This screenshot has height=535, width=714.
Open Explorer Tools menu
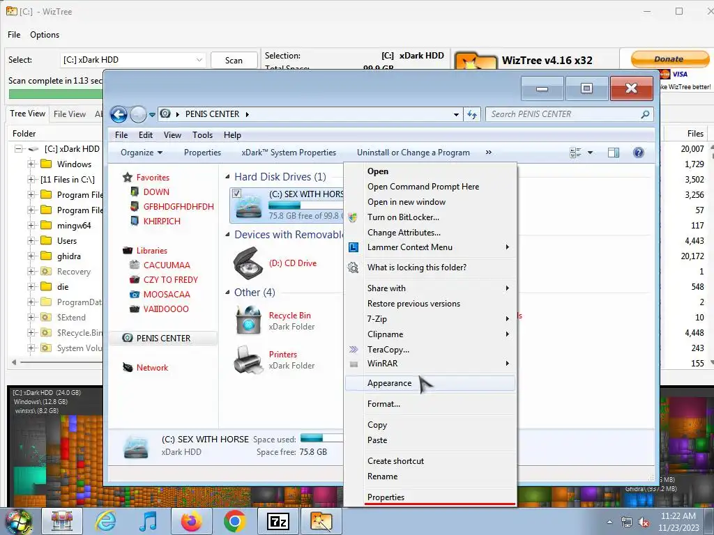pyautogui.click(x=202, y=135)
